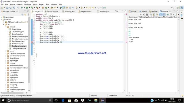Click the Access search magnifier icon

click(172, 8)
